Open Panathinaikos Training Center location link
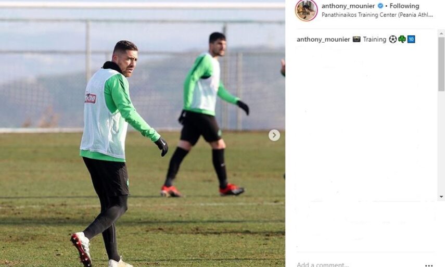This screenshot has height=267, width=445. pyautogui.click(x=377, y=15)
